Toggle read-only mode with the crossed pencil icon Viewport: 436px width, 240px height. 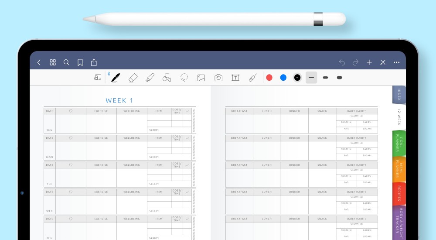coord(383,62)
